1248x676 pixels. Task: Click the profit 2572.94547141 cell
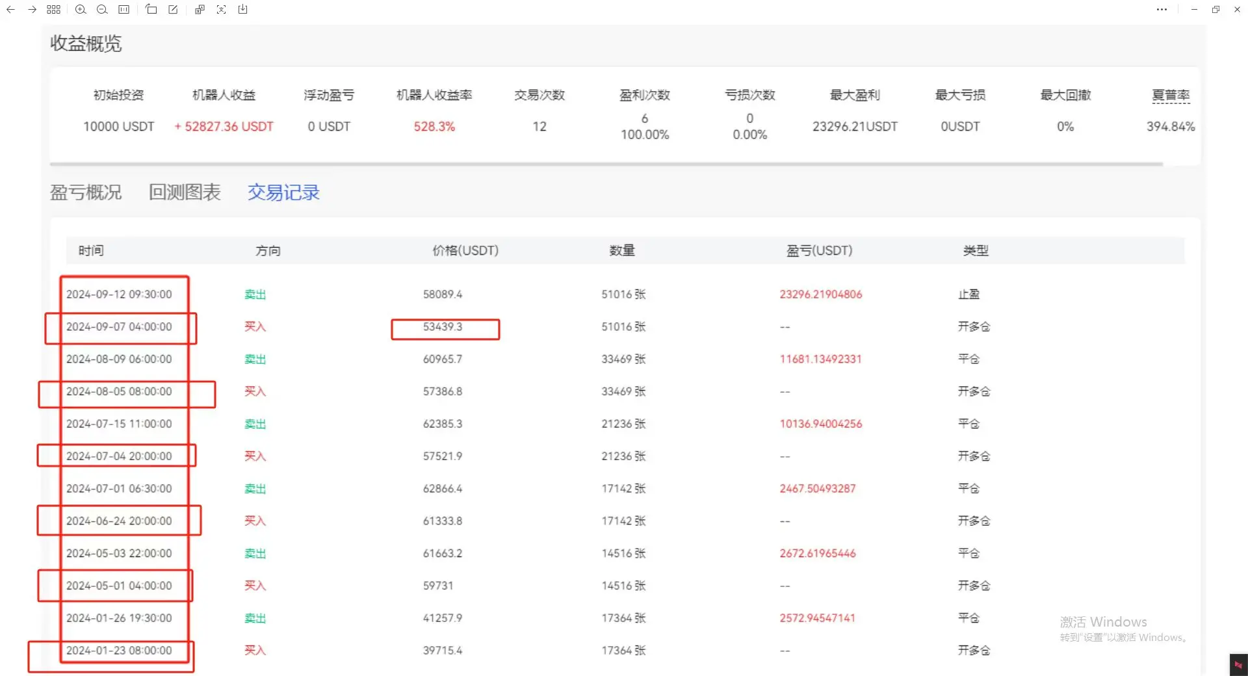coord(817,617)
